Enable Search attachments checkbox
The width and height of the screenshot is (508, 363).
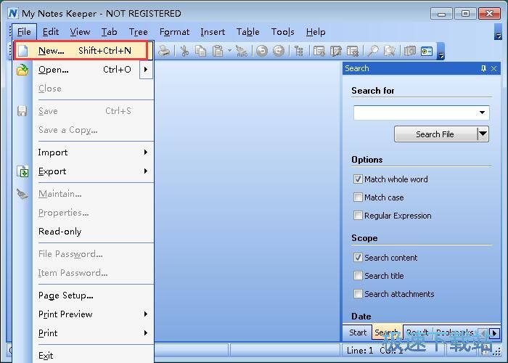click(x=358, y=293)
